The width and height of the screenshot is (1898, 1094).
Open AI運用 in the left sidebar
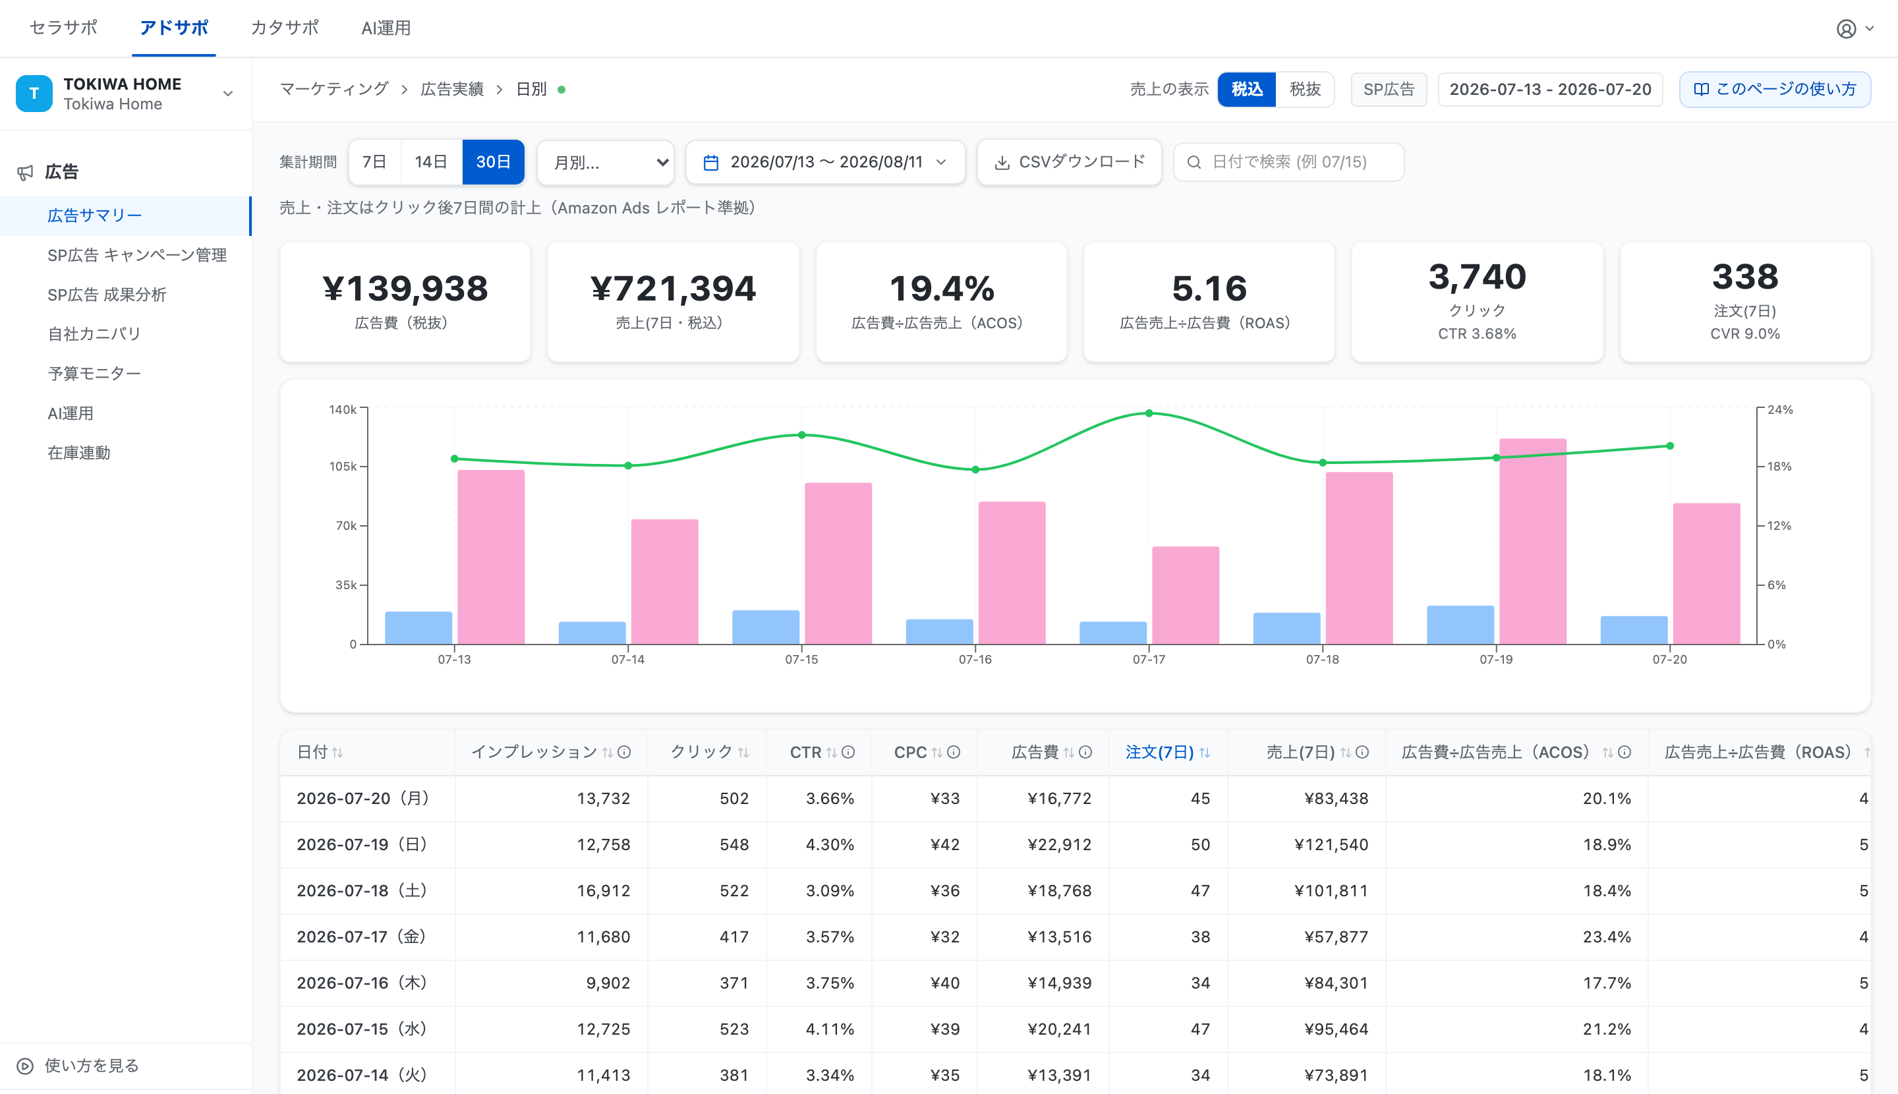tap(125, 413)
